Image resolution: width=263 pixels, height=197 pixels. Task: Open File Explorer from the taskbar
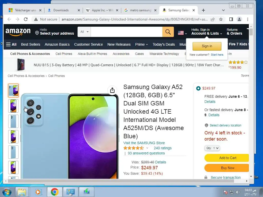click(x=22, y=192)
